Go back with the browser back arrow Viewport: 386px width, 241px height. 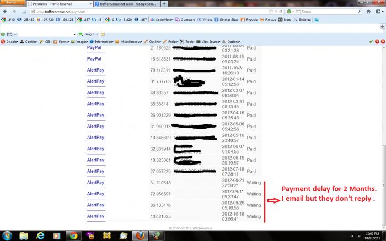[x=5, y=12]
